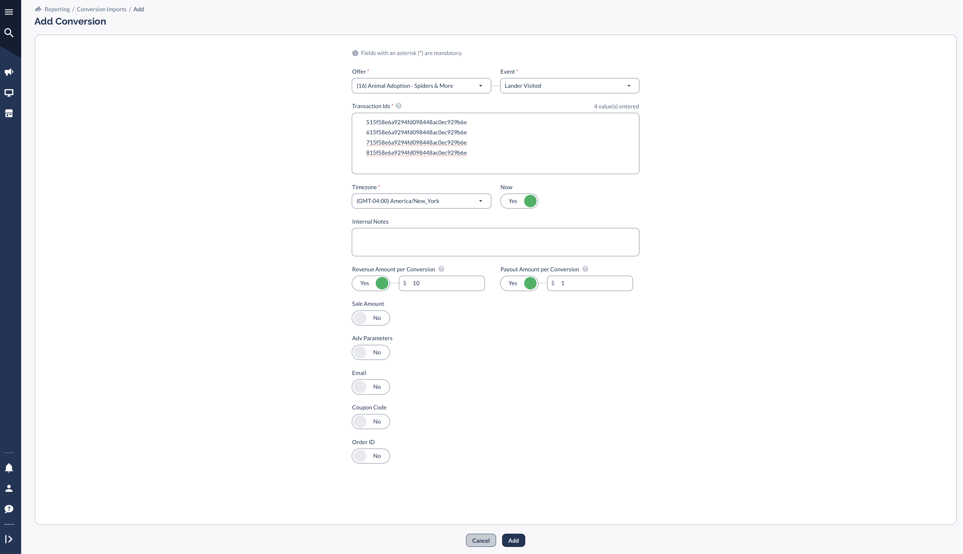Image resolution: width=963 pixels, height=554 pixels.
Task: Go to Conversion Imports breadcrumb
Action: pyautogui.click(x=102, y=9)
